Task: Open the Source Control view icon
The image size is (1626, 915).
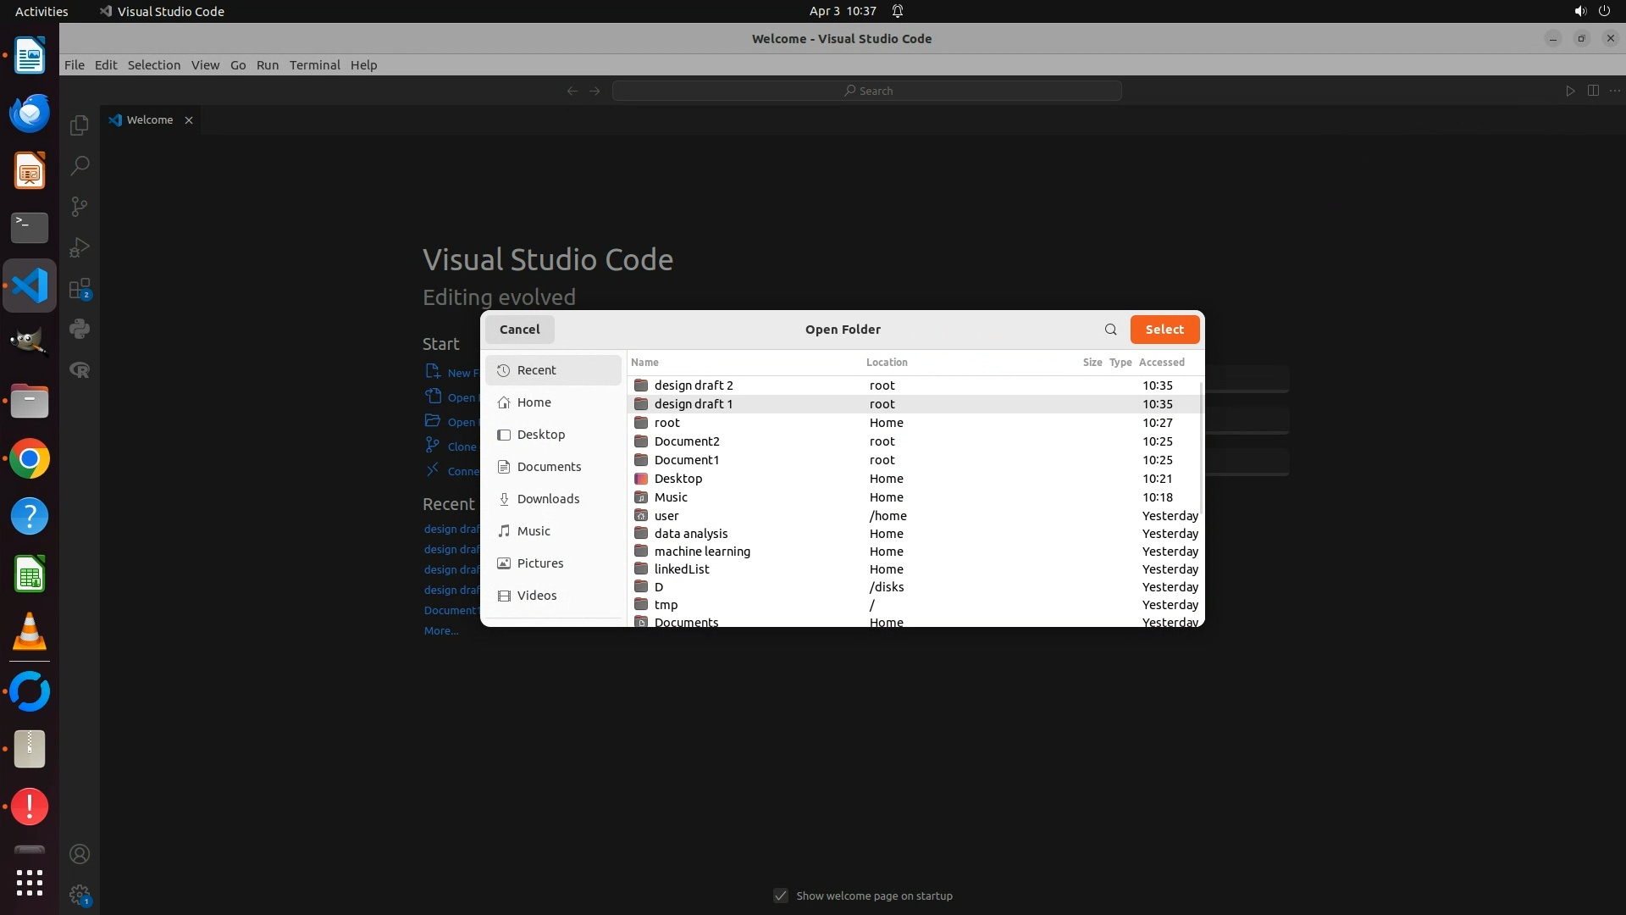Action: pyautogui.click(x=80, y=207)
